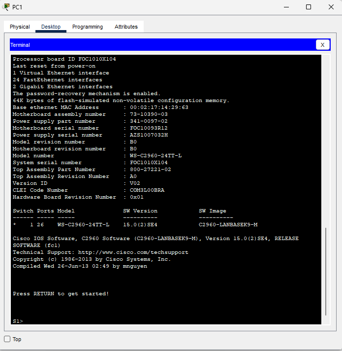Screen dimensions: 342x351
Task: Click the 'Last reset from power-on' line
Action: [54, 66]
